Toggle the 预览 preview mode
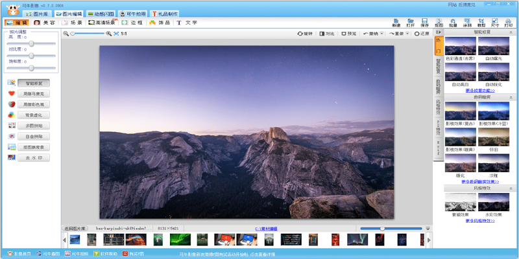The width and height of the screenshot is (519, 259). pyautogui.click(x=348, y=33)
